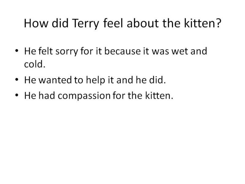Click the first bullet point marker
This screenshot has width=245, height=184.
click(17, 51)
